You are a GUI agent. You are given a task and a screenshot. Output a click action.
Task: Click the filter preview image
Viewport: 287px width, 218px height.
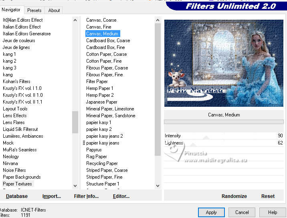224,63
